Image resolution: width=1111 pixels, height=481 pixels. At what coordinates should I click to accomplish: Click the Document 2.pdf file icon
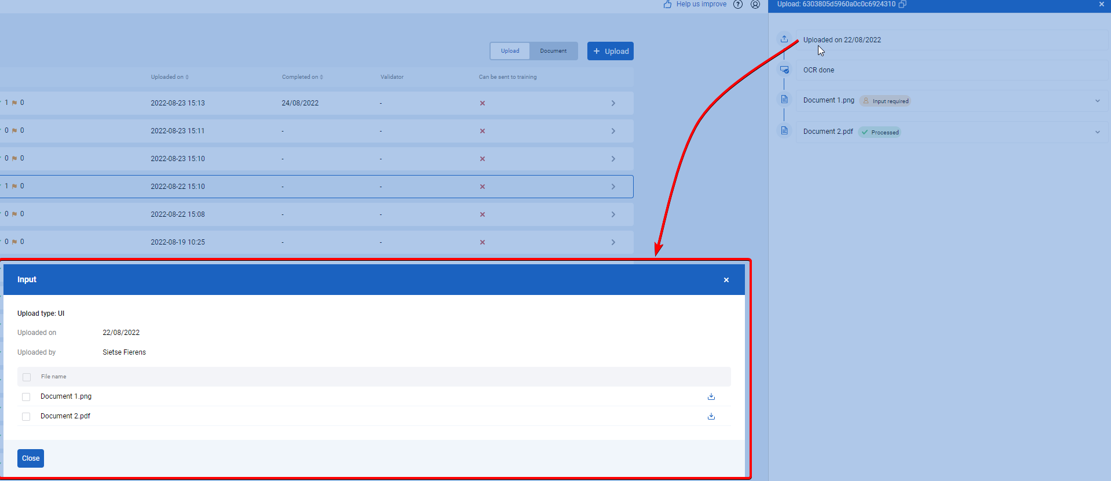[784, 130]
